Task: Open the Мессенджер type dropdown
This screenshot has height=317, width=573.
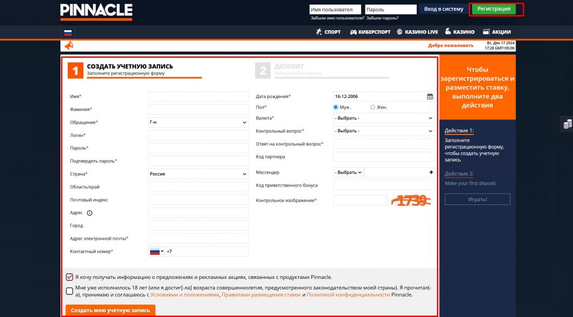Action: pyautogui.click(x=348, y=172)
